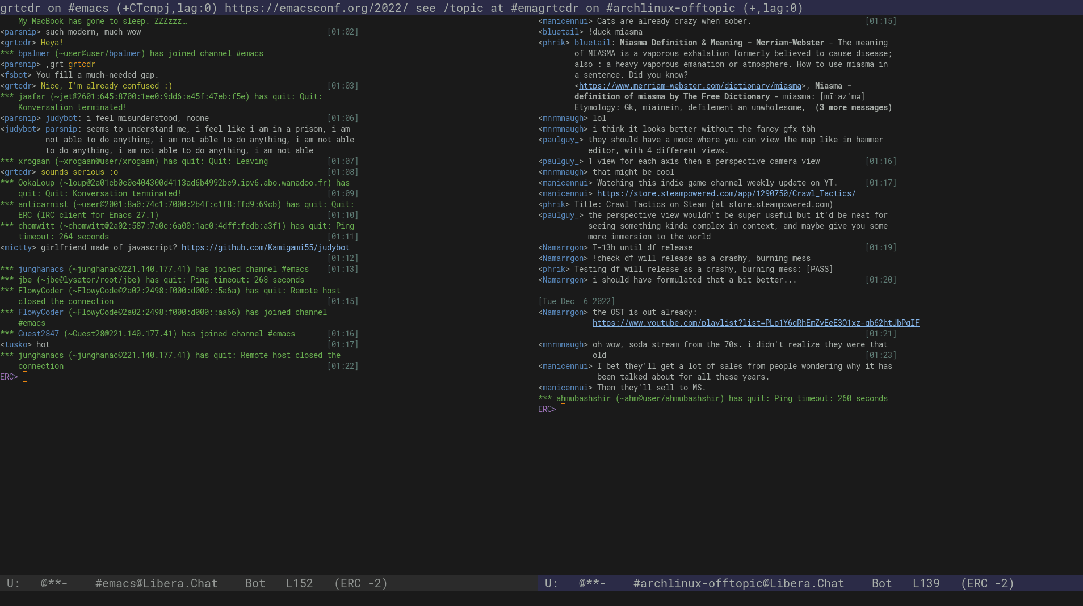The image size is (1083, 606).
Task: Click 'My MacBook has gone to sleep' line
Action: [102, 21]
